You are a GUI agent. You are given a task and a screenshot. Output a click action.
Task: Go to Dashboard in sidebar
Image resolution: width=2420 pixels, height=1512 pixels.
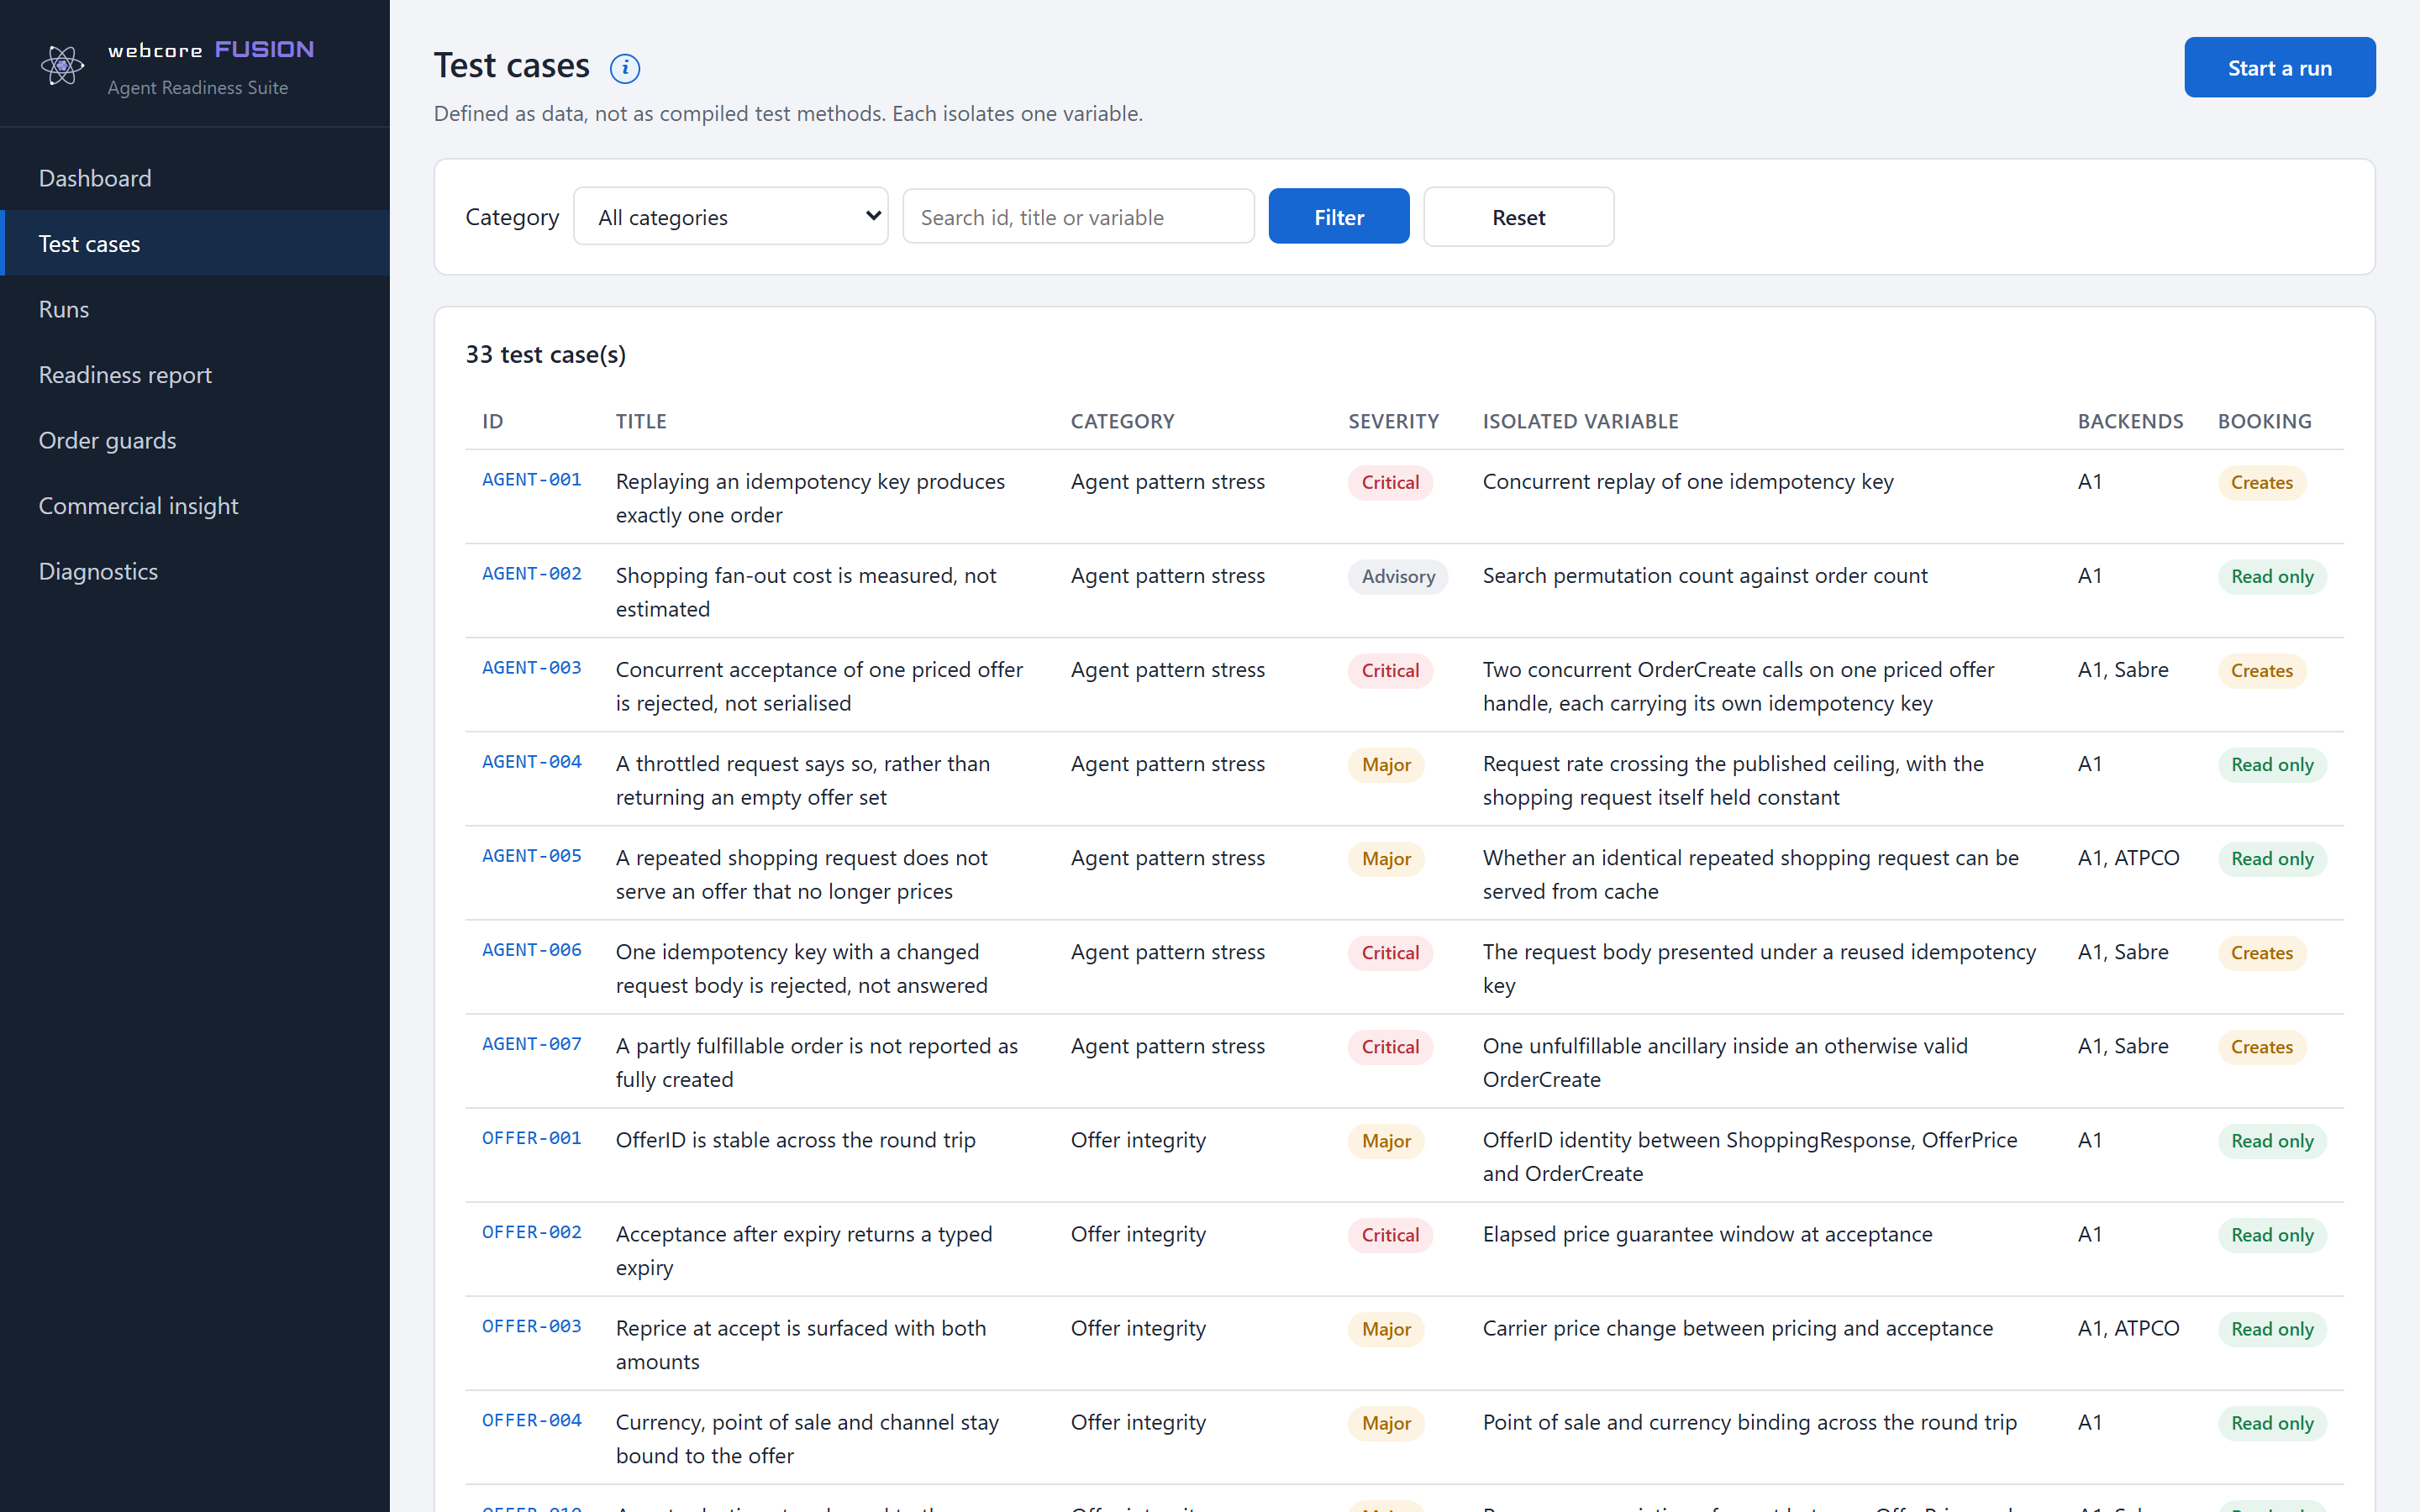point(195,178)
